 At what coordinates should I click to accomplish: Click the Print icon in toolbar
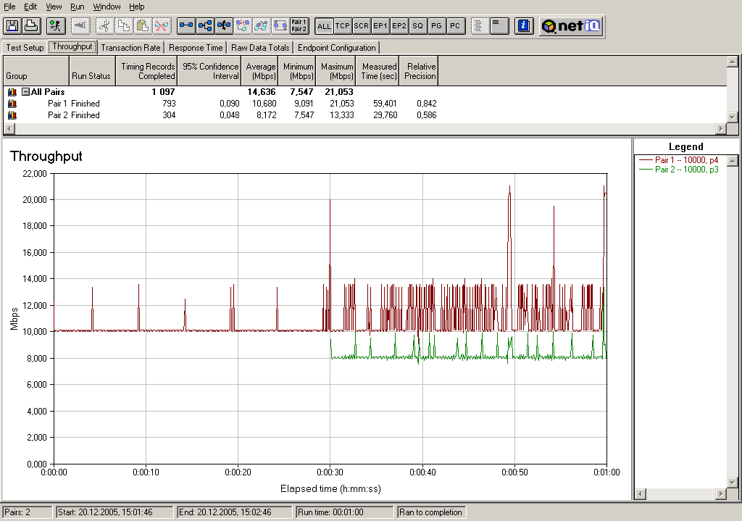[x=31, y=26]
